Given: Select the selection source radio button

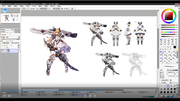Looking at the screenshot, I should (10, 43).
